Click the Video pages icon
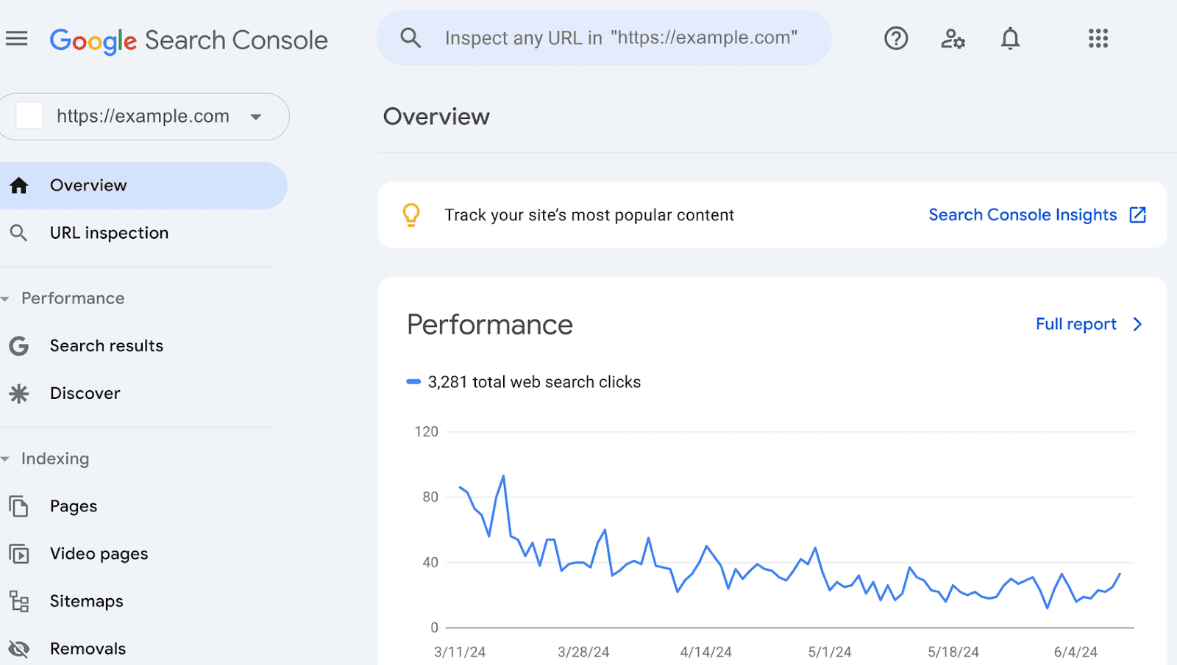The width and height of the screenshot is (1177, 665). point(18,554)
